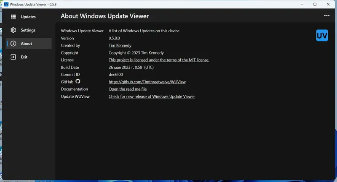Open the github.com/Timthreetwelve/WUView link
Viewport: 337px width, 182px height.
click(x=147, y=82)
